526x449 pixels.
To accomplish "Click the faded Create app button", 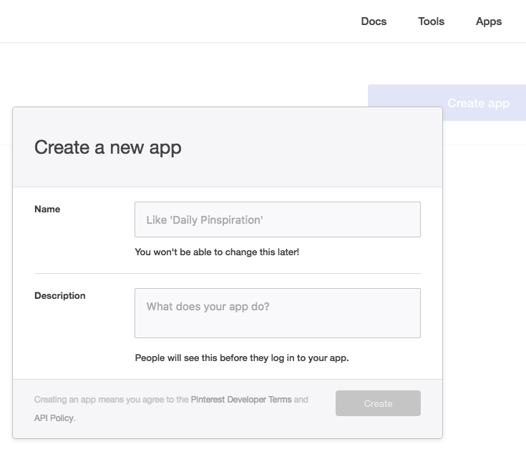I will pyautogui.click(x=478, y=103).
